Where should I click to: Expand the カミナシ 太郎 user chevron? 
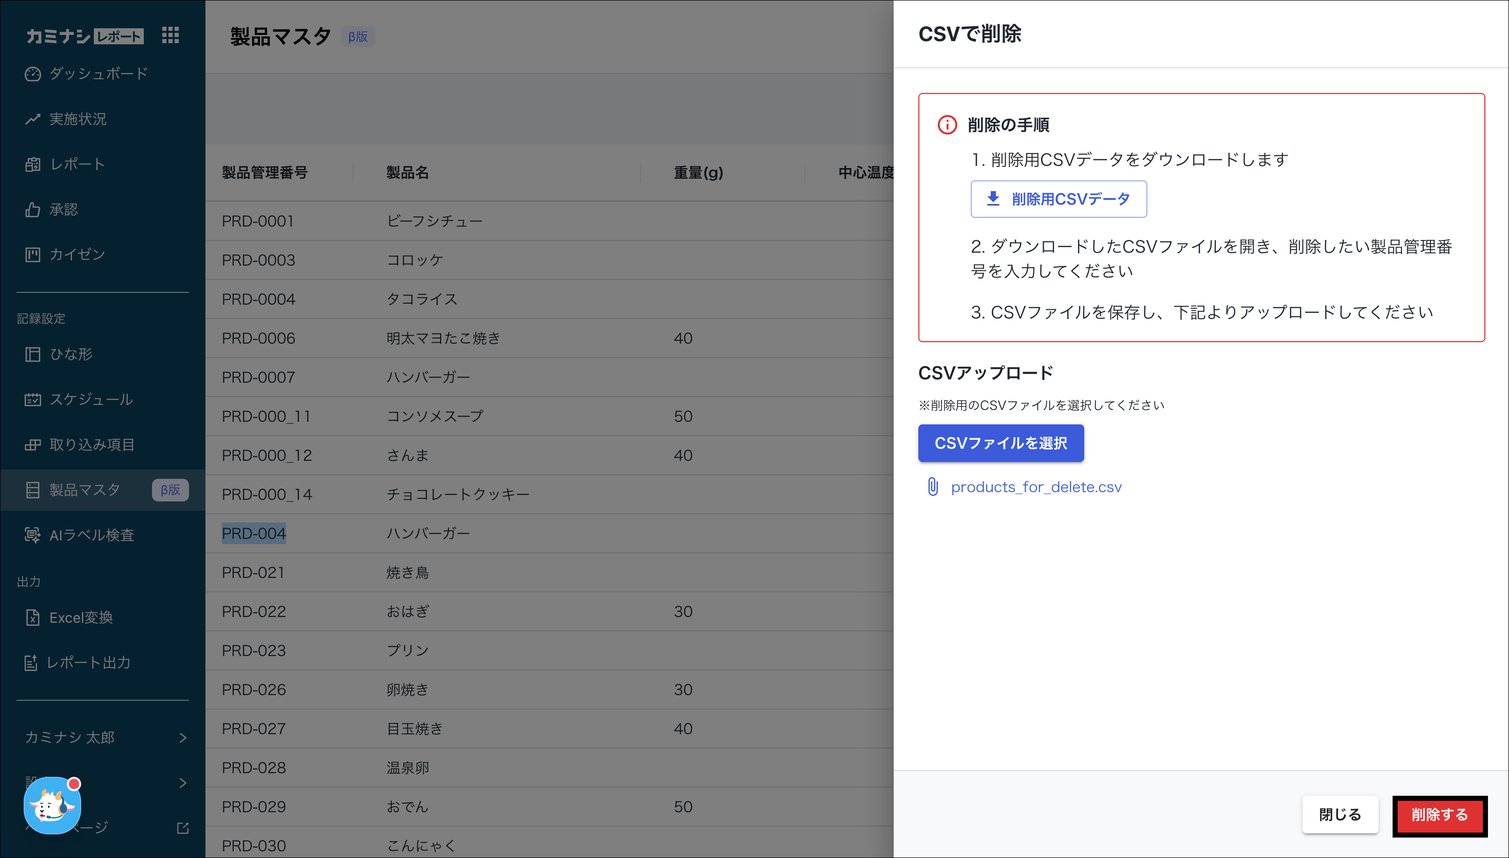(x=182, y=738)
